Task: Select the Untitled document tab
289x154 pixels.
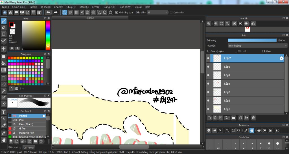Action: pos(89,18)
